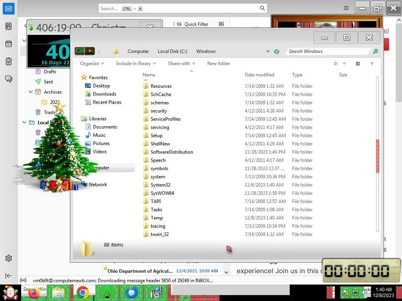402x301 pixels.
Task: Toggle the Quick Filter bar
Action: [x=193, y=24]
